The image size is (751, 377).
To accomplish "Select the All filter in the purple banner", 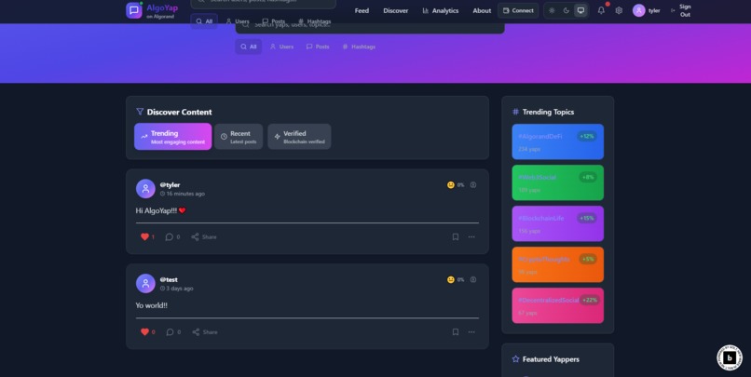I will (249, 47).
